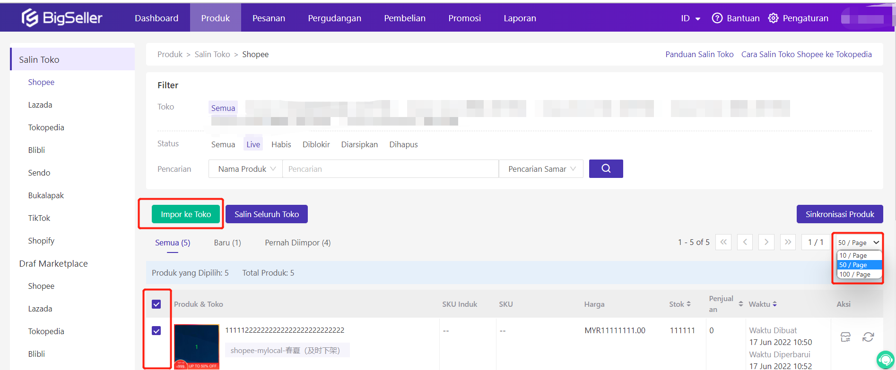Filter status by Live
Image resolution: width=896 pixels, height=370 pixels.
coord(253,144)
